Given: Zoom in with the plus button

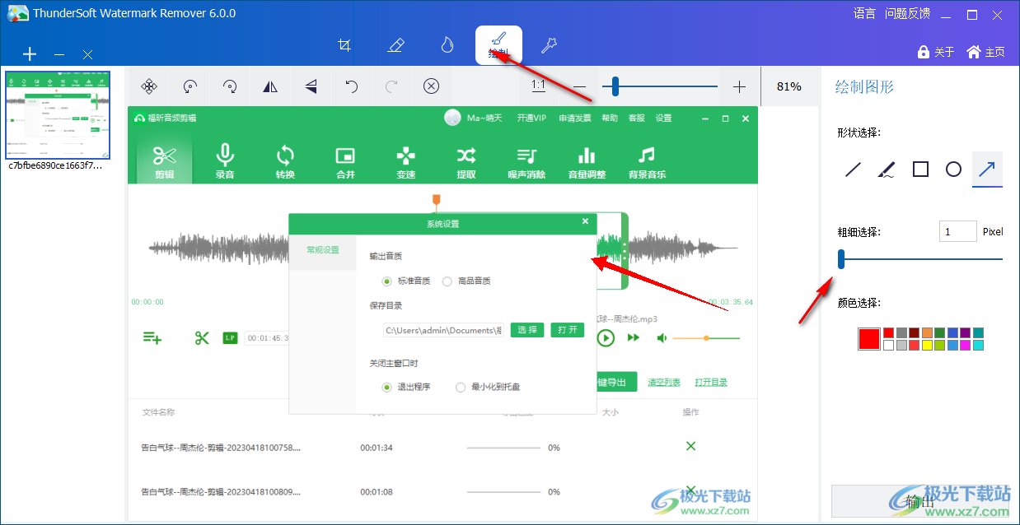Looking at the screenshot, I should 739,86.
